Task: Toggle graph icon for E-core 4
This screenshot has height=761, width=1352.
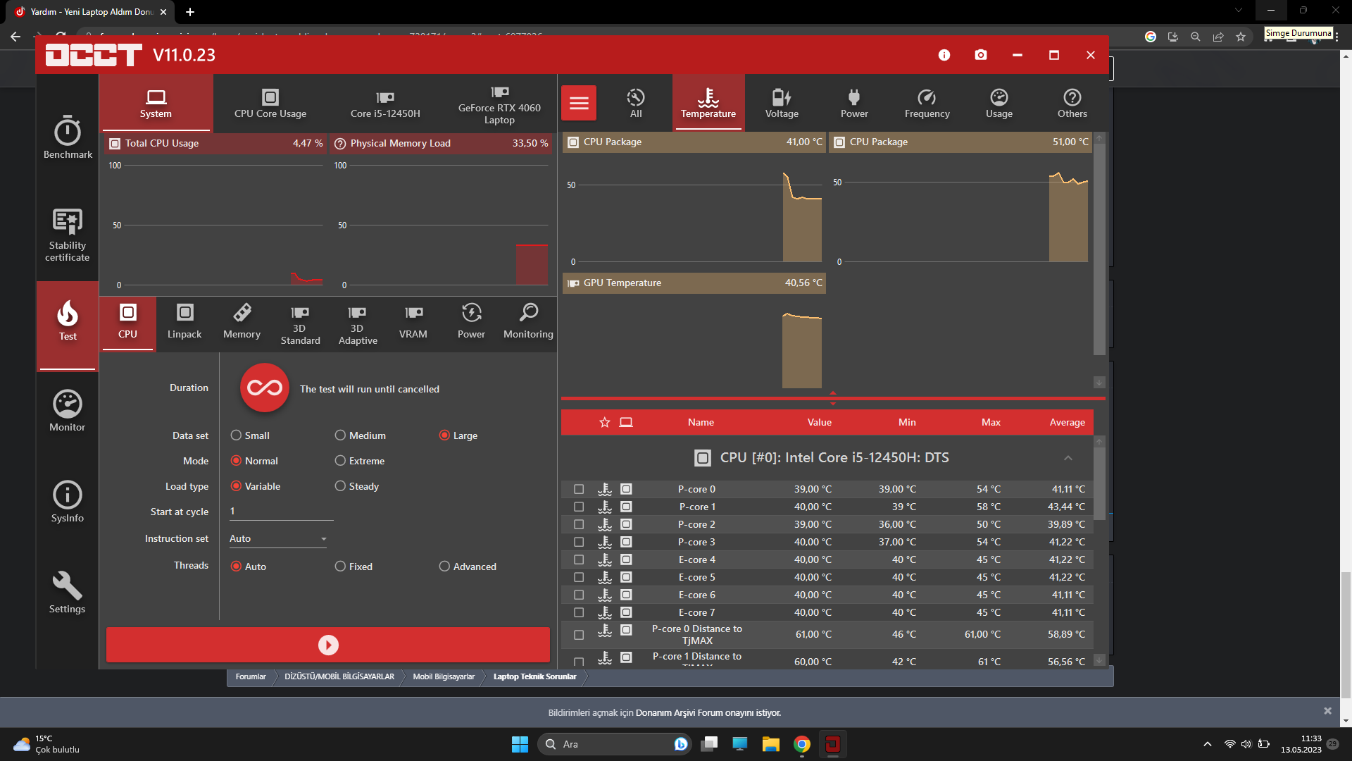Action: [605, 559]
